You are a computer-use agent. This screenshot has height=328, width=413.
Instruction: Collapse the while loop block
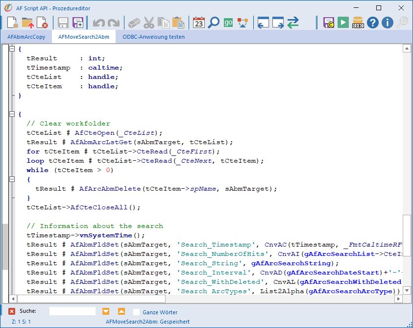coord(12,179)
